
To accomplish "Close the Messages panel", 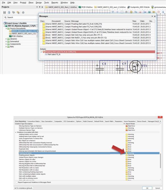I will (x=155, y=16).
